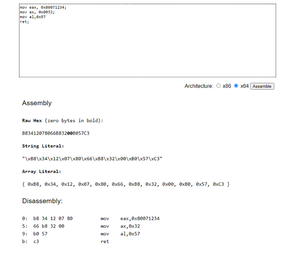
Task: Click the 'mov eax, 0x80071234;' input line
Action: [43, 7]
